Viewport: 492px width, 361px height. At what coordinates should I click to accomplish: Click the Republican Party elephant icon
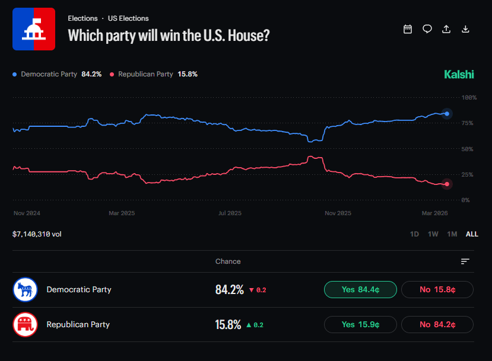point(25,324)
